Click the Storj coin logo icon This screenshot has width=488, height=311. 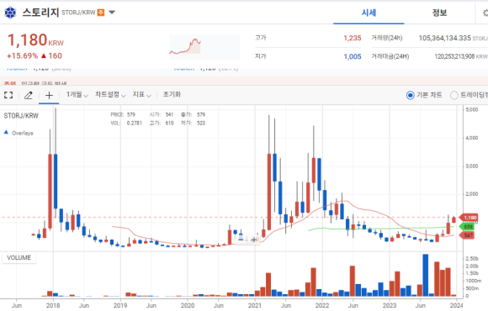click(x=10, y=13)
